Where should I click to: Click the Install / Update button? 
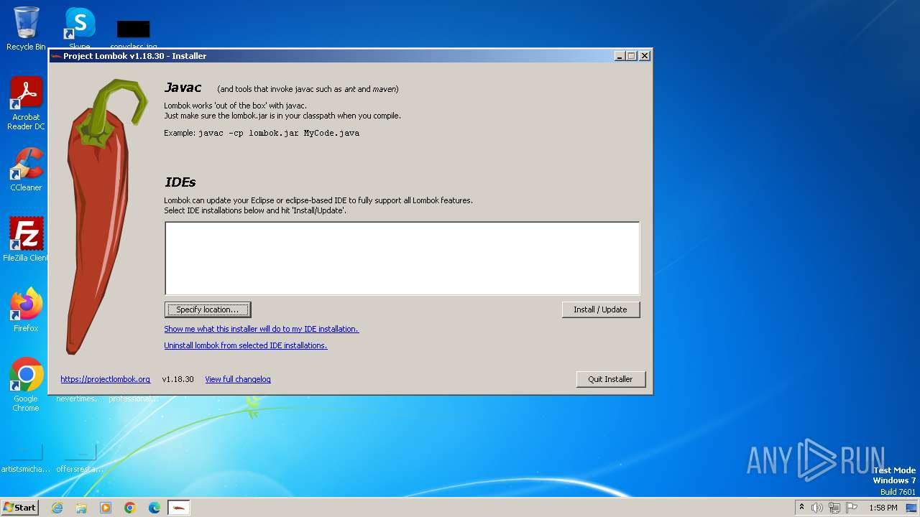[600, 309]
